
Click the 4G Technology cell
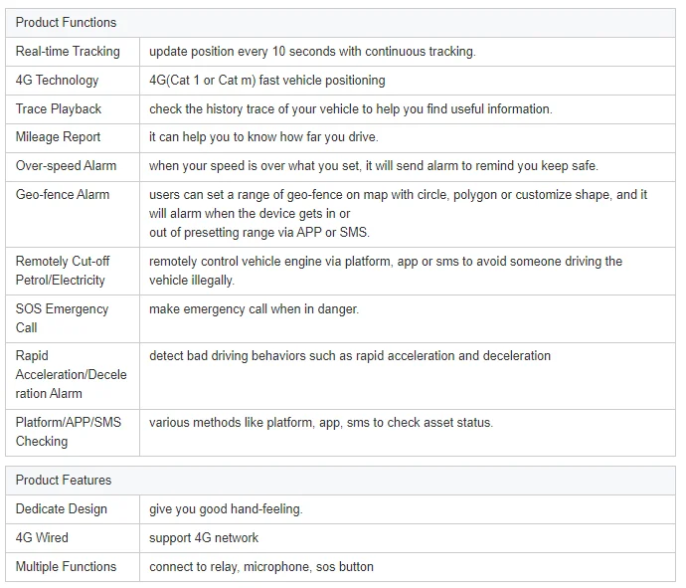(x=57, y=80)
